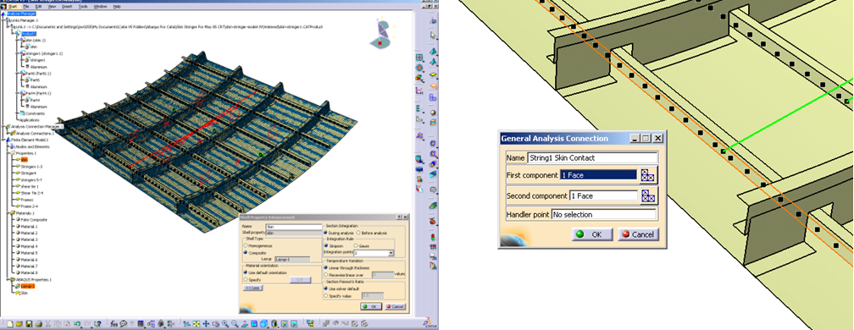Select the Gauss integration rule radio

point(356,246)
